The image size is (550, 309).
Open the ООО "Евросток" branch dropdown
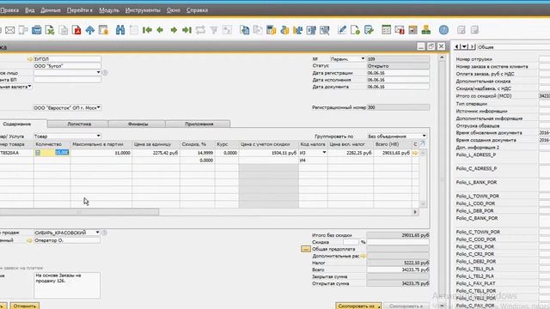click(x=99, y=107)
